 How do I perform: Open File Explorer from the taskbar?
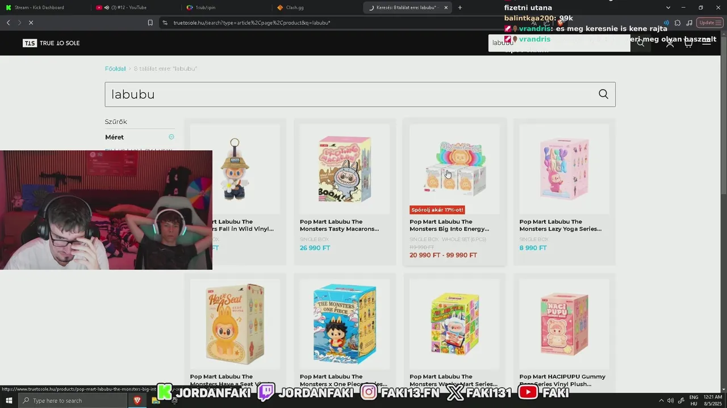coord(156,401)
